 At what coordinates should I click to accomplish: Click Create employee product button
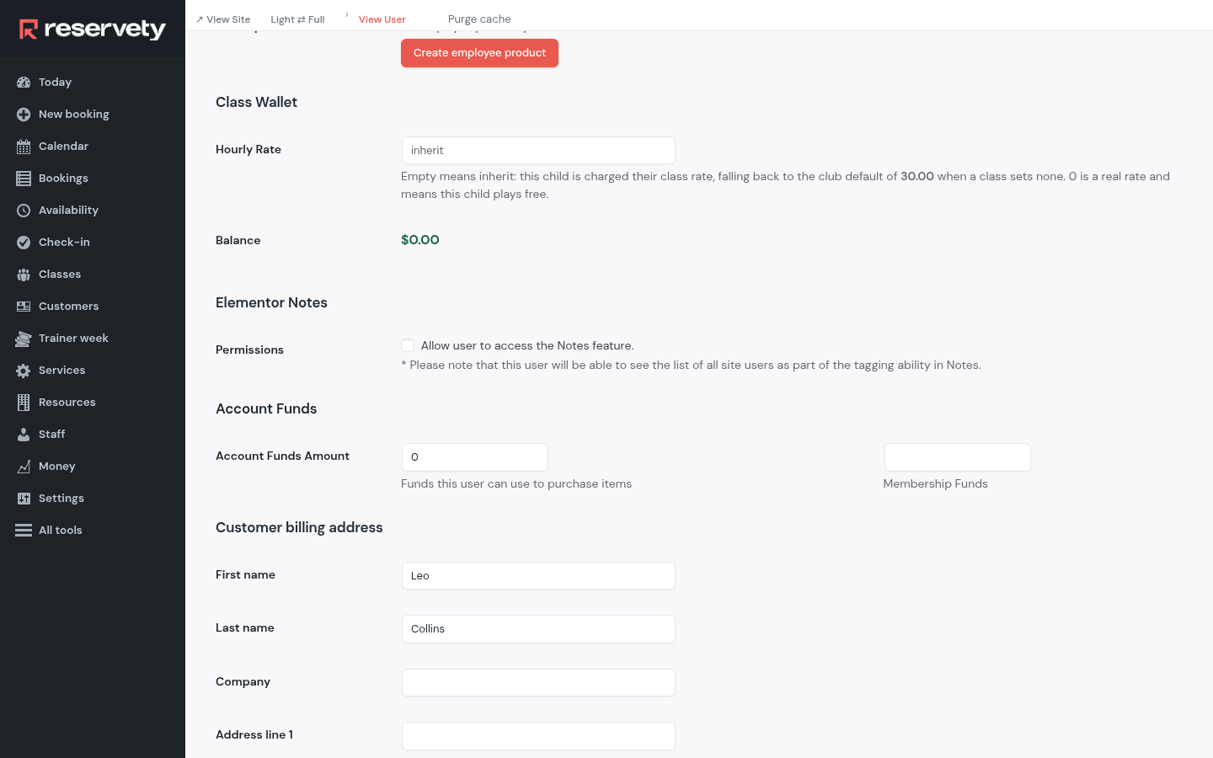tap(479, 53)
